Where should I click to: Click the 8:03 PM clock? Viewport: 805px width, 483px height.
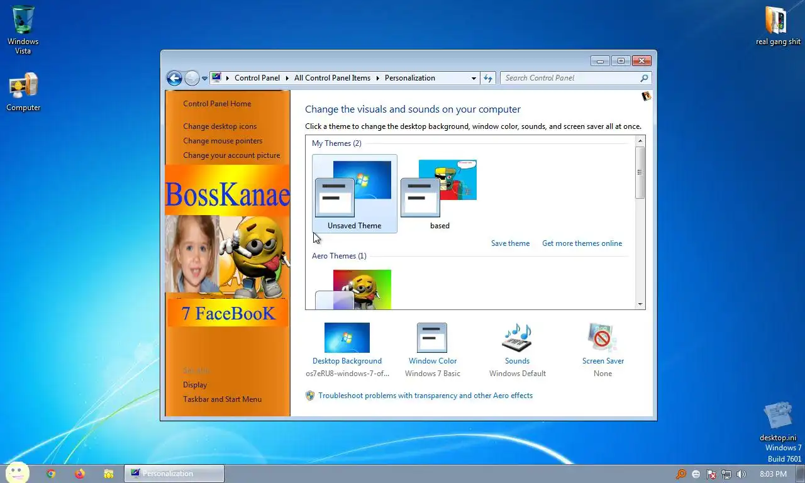tap(773, 474)
